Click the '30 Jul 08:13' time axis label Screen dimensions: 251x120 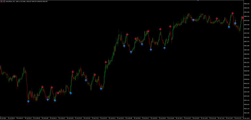112,118
